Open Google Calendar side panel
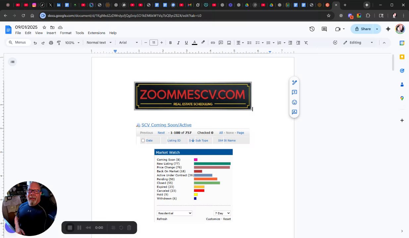 click(x=402, y=43)
